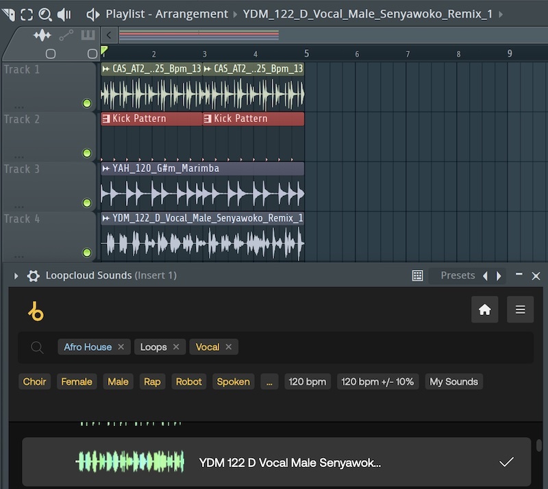
Task: Open the Loopcloud hamburger menu
Action: pos(520,310)
